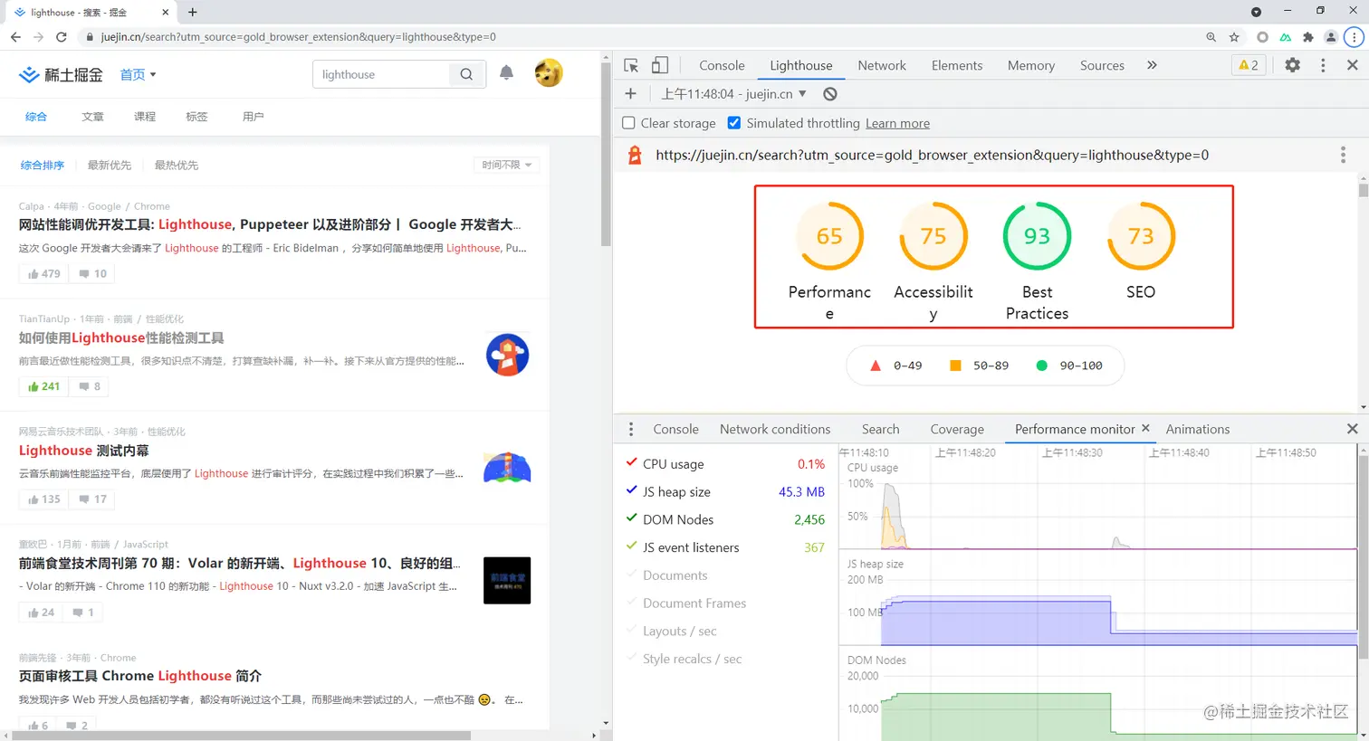Click the search magnifier button on juejin
Screen dimensions: 1369x741
466,74
